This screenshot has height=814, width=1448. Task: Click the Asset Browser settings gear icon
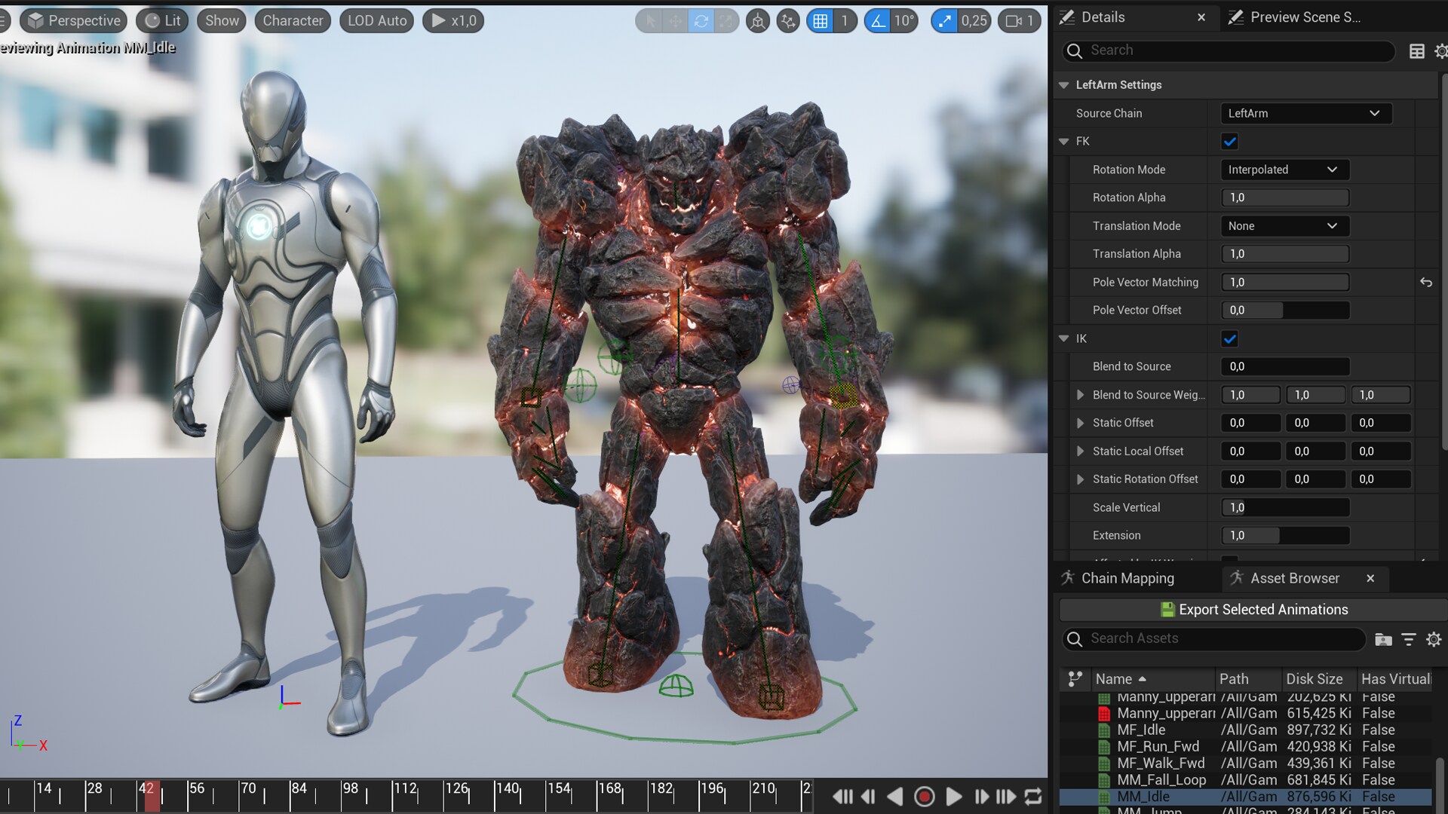[1434, 639]
